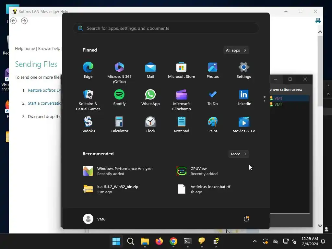Open the Photos app

[213, 70]
